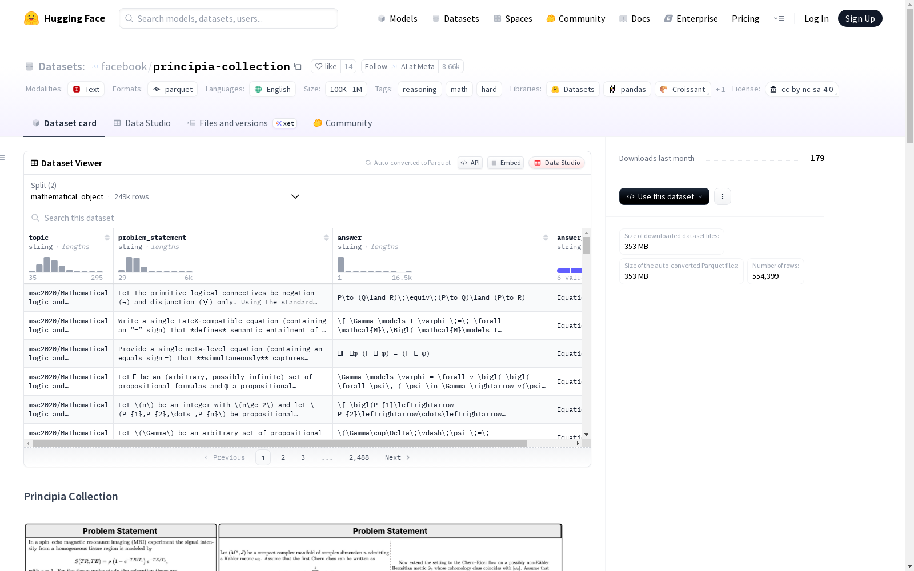
Task: Open Docs in the top navigation
Action: 635,18
